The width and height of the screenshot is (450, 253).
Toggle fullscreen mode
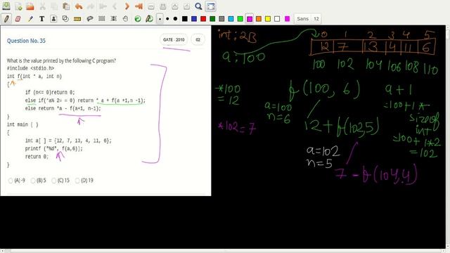coord(211,6)
